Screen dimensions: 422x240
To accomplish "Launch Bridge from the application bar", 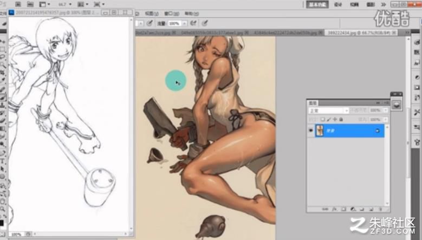I will point(18,4).
